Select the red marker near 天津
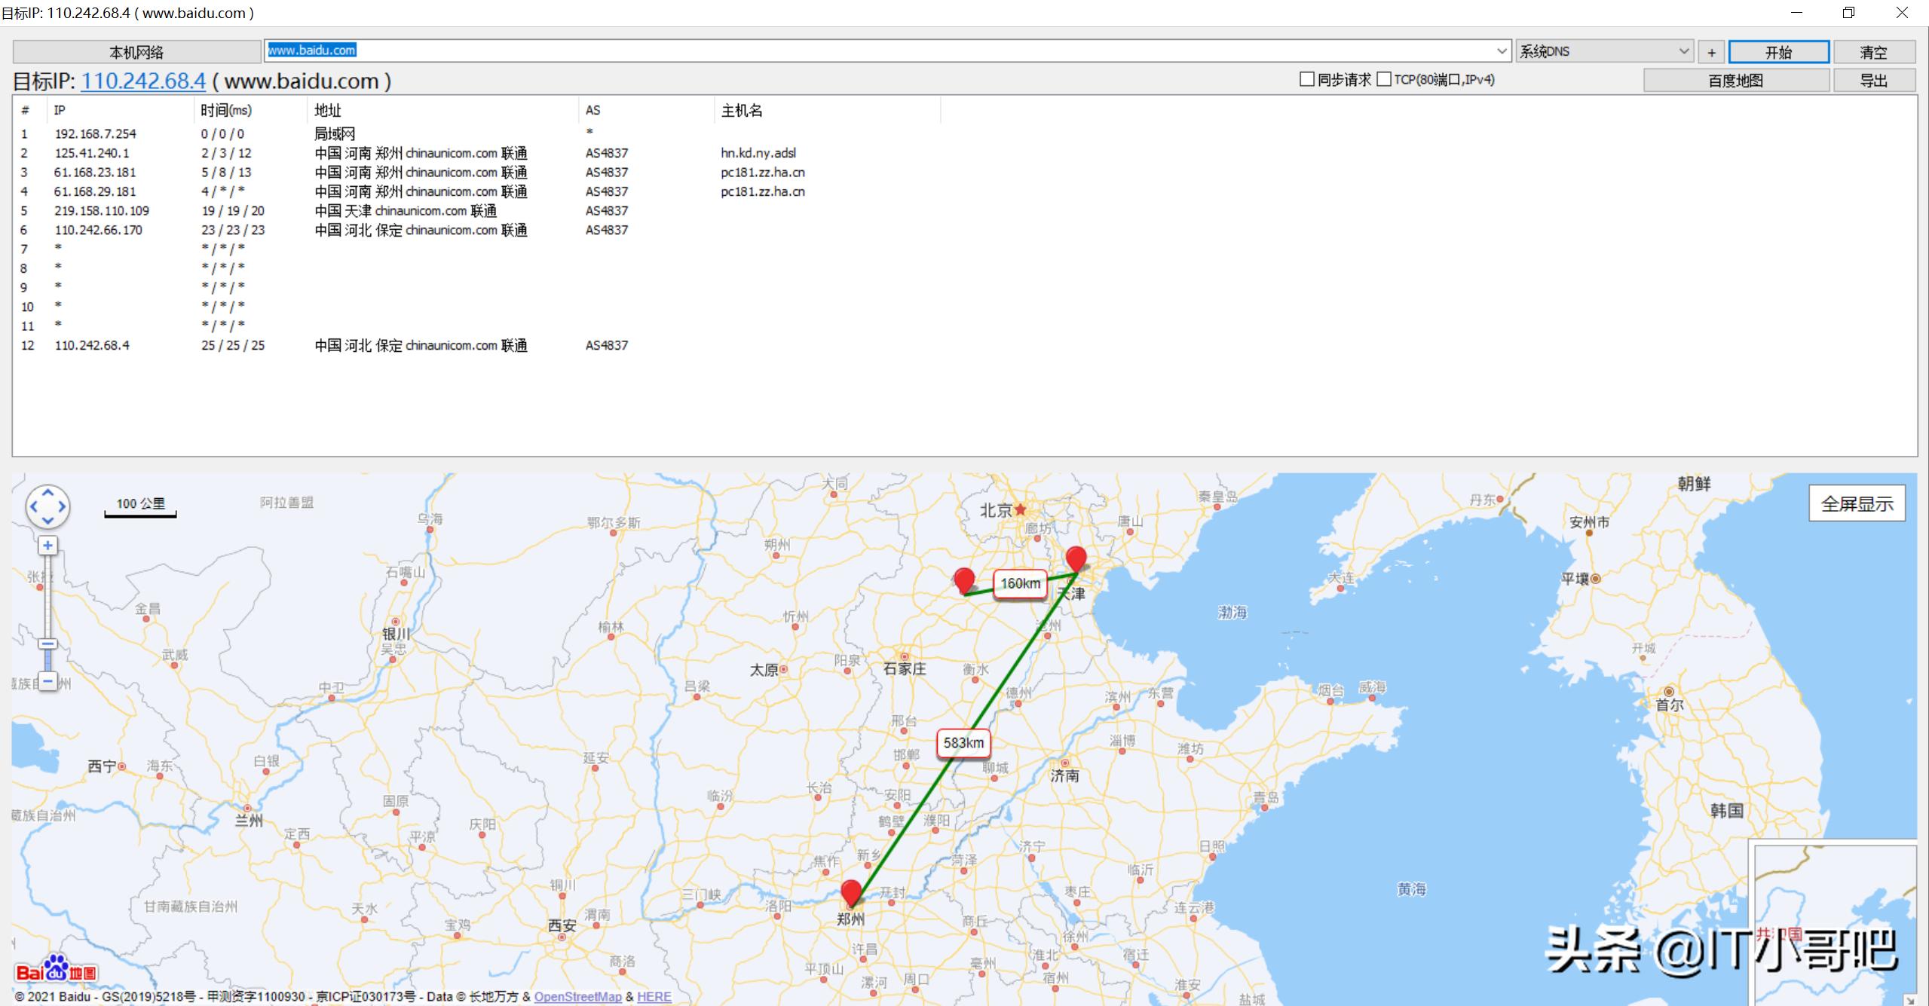Image resolution: width=1929 pixels, height=1006 pixels. pos(1077,560)
